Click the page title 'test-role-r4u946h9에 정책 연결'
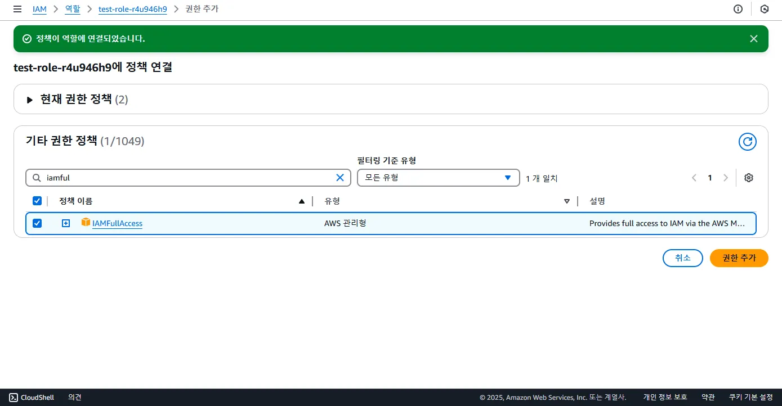The image size is (782, 406). (x=92, y=67)
